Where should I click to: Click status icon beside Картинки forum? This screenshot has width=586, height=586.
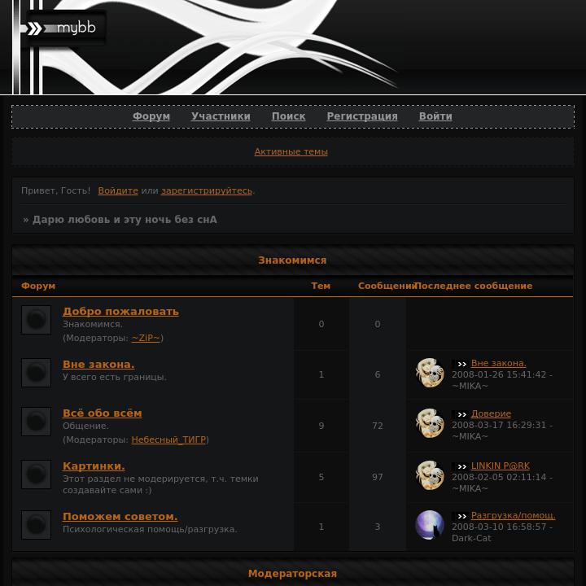click(x=37, y=474)
